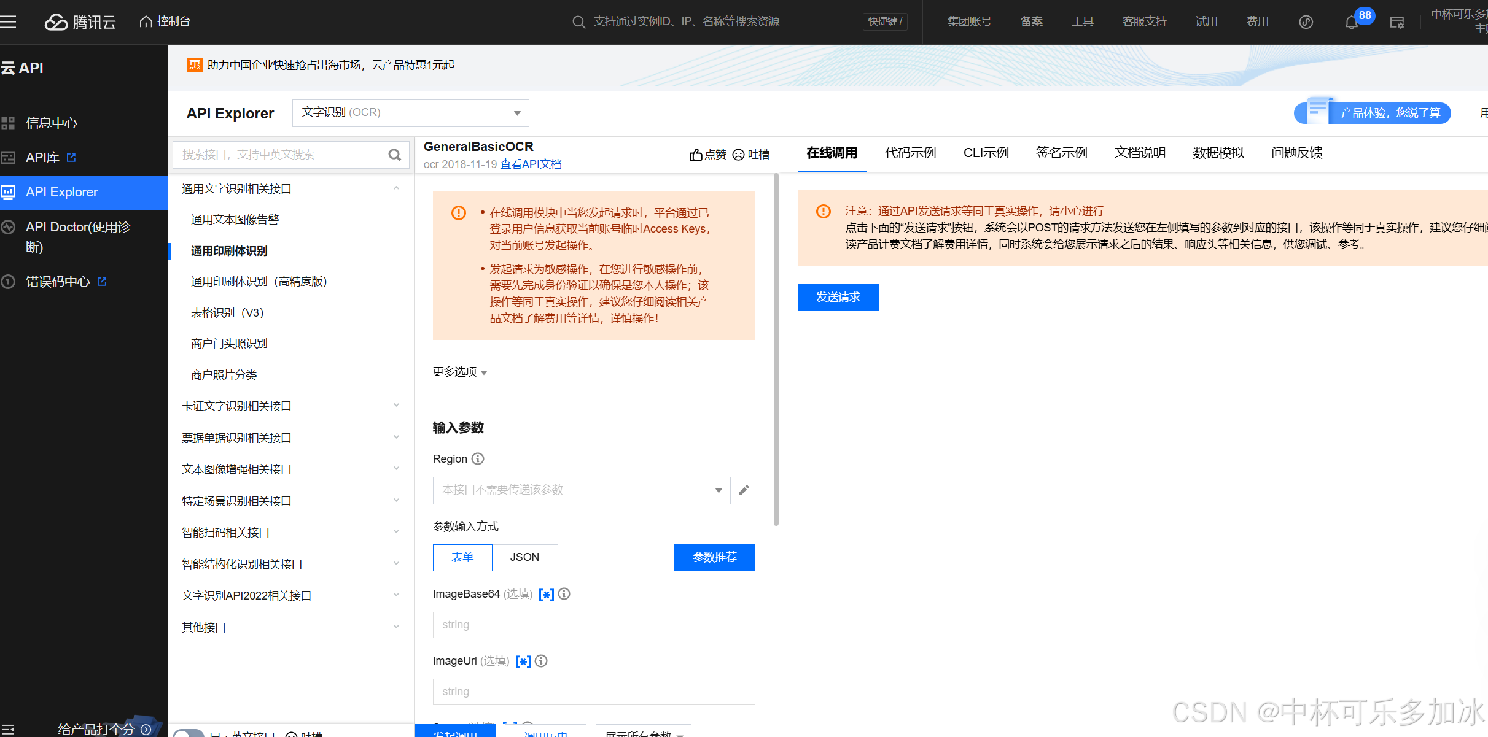This screenshot has height=737, width=1488.
Task: Click the search magnifier in top bar
Action: coord(578,22)
